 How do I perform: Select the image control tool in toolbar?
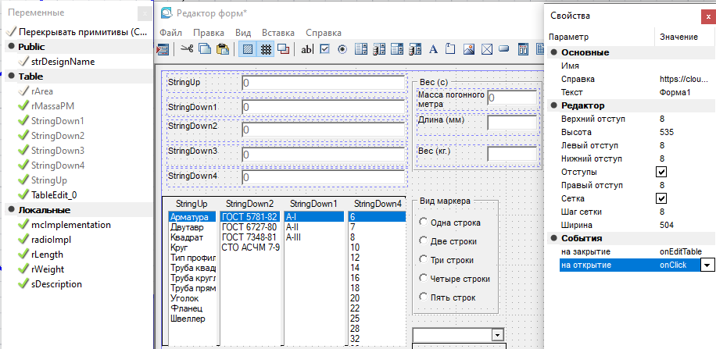pyautogui.click(x=469, y=49)
